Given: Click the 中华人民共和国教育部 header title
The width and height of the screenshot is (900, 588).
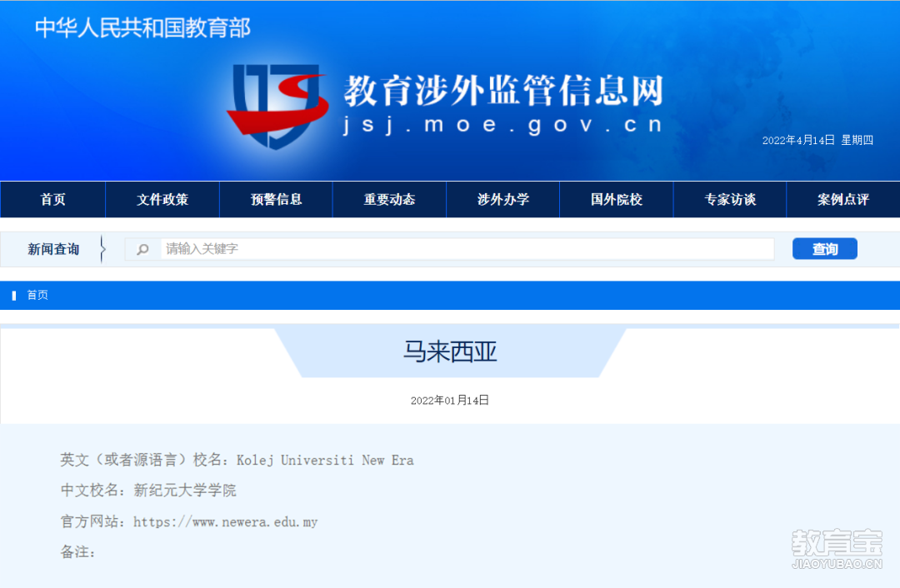Looking at the screenshot, I should click(143, 27).
